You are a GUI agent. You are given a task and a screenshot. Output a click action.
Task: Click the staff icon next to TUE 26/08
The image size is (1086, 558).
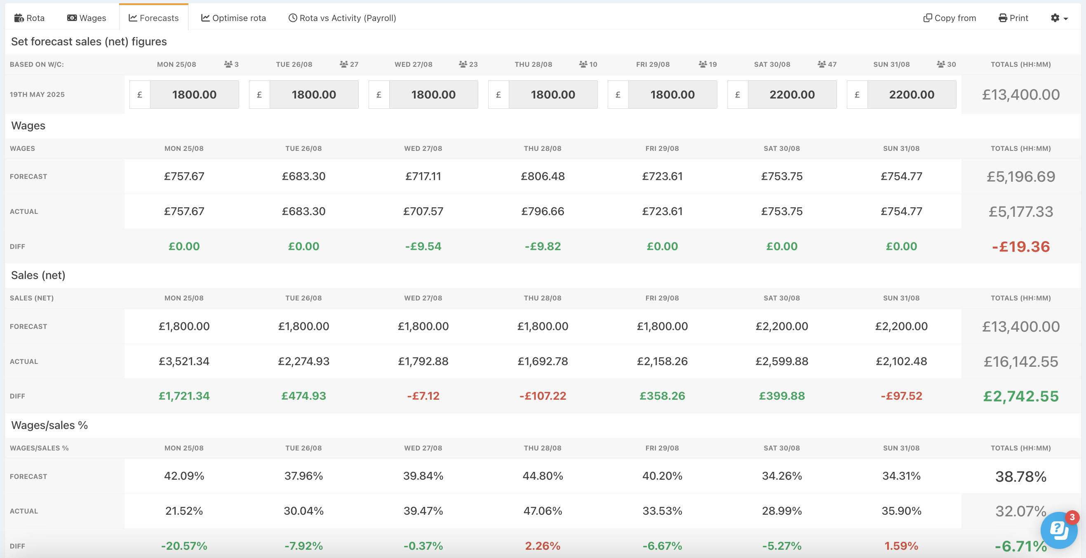pyautogui.click(x=343, y=64)
